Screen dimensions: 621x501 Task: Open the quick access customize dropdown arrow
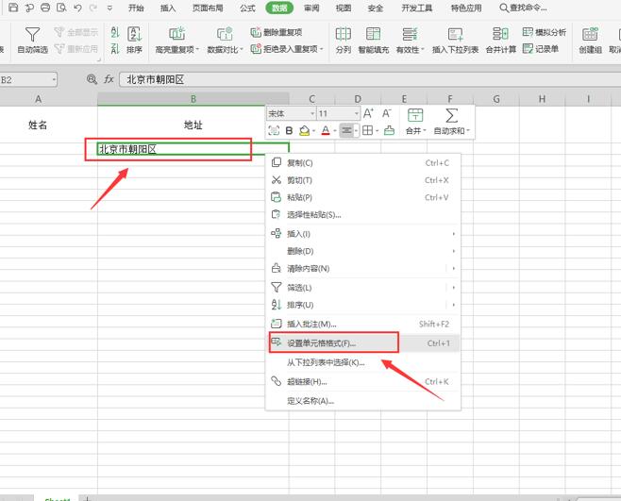109,8
